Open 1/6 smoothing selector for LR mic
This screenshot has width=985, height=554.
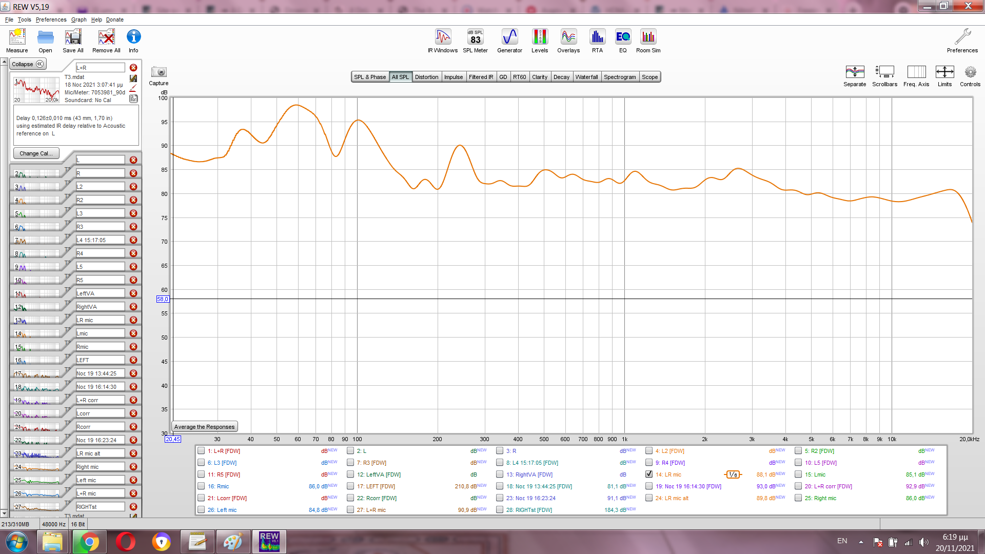pyautogui.click(x=733, y=474)
